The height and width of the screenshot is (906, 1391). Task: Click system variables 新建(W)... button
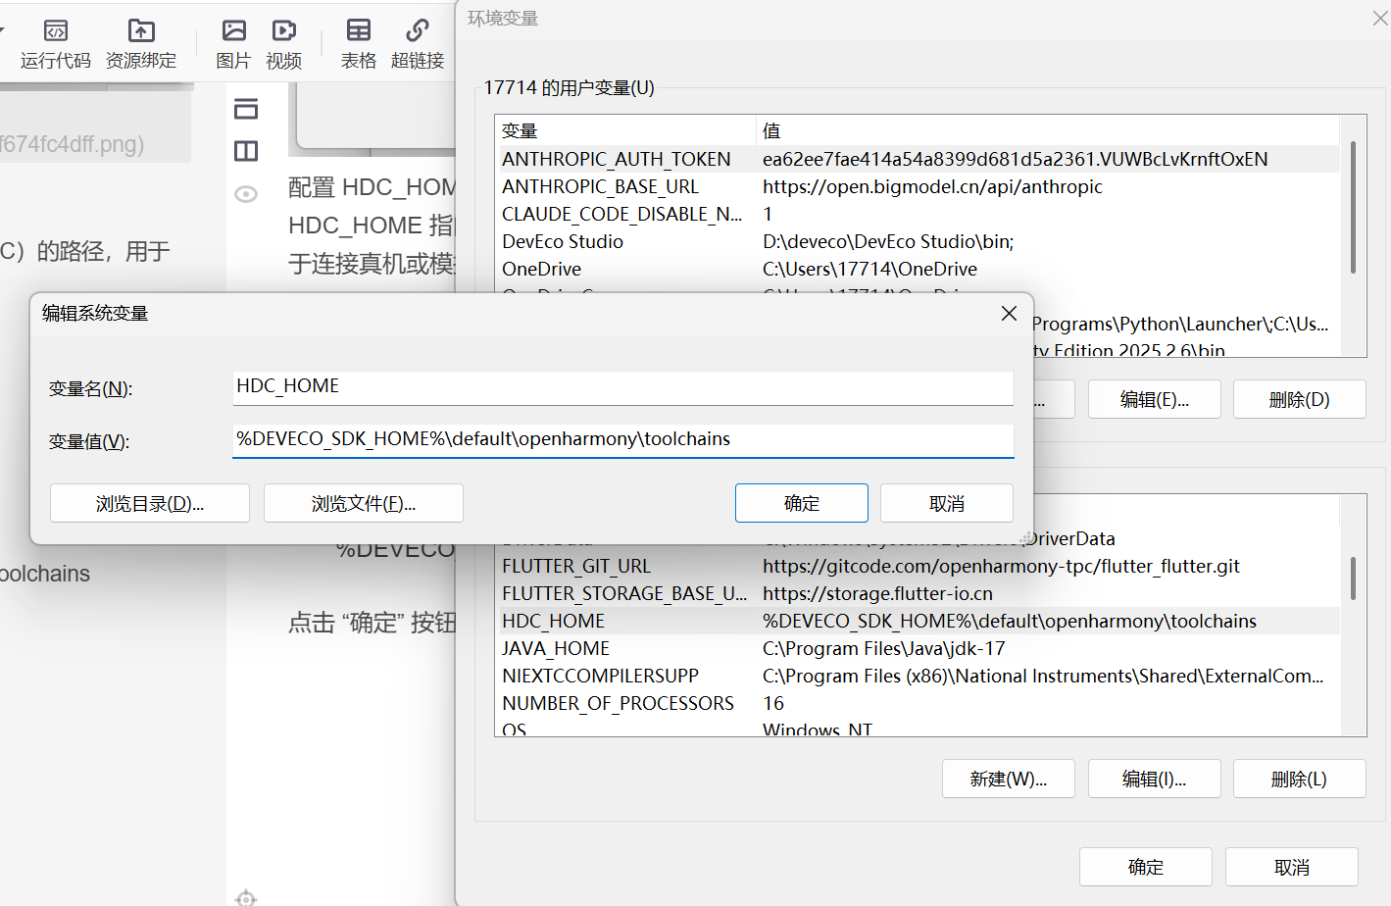[x=1009, y=779]
